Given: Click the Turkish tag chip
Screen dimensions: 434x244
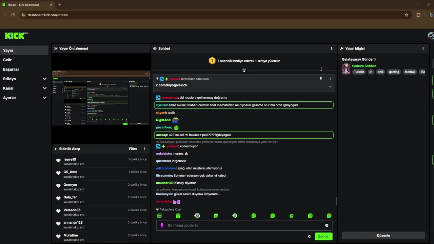Looking at the screenshot, I should [x=359, y=72].
